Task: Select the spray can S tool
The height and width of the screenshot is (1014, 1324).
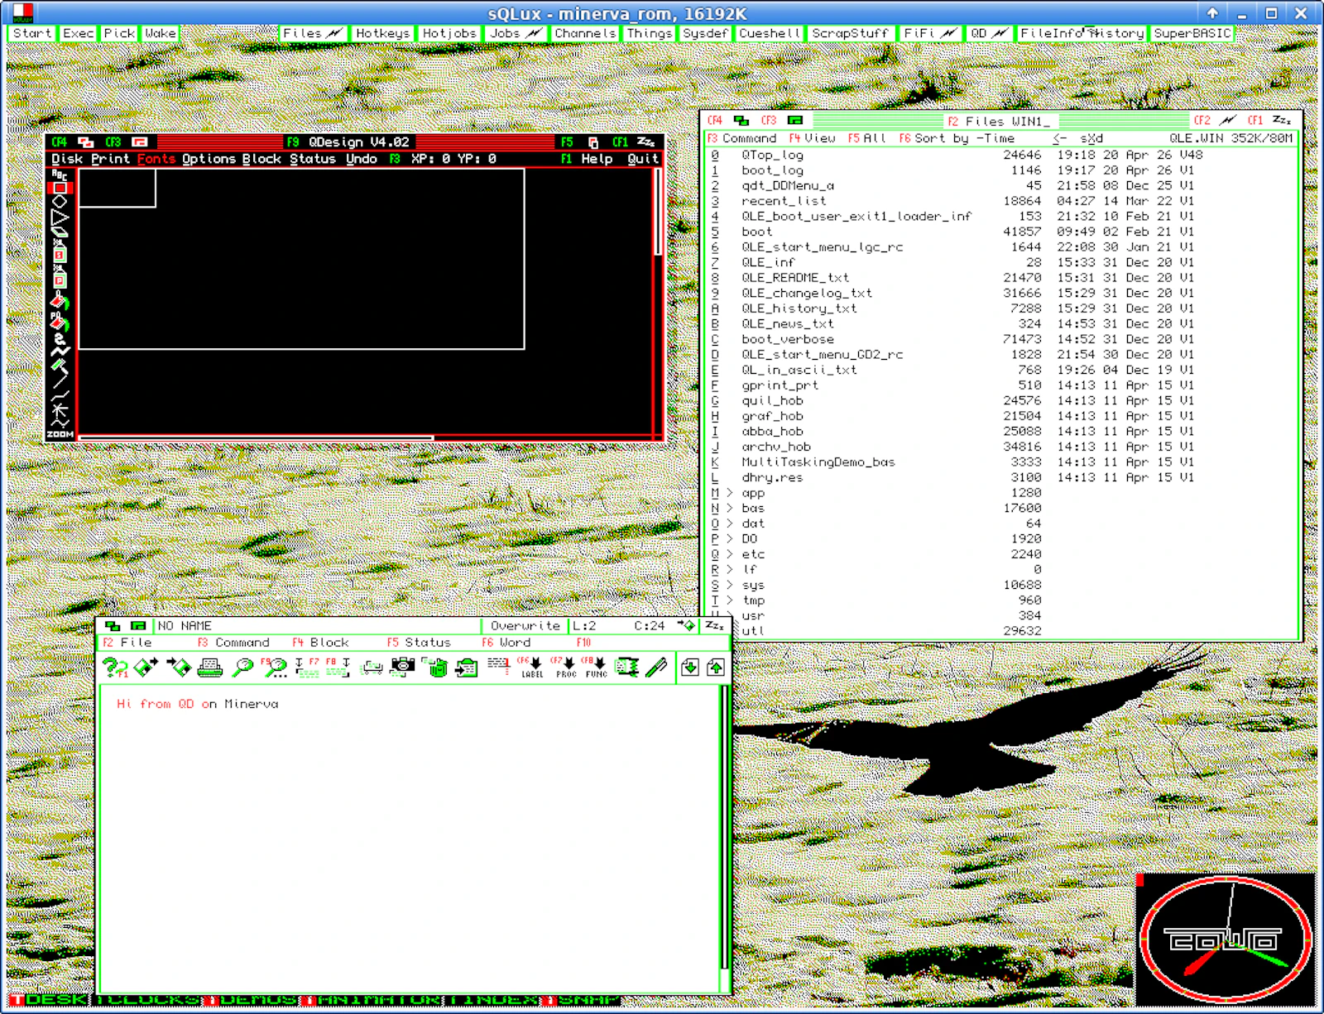Action: (x=60, y=251)
